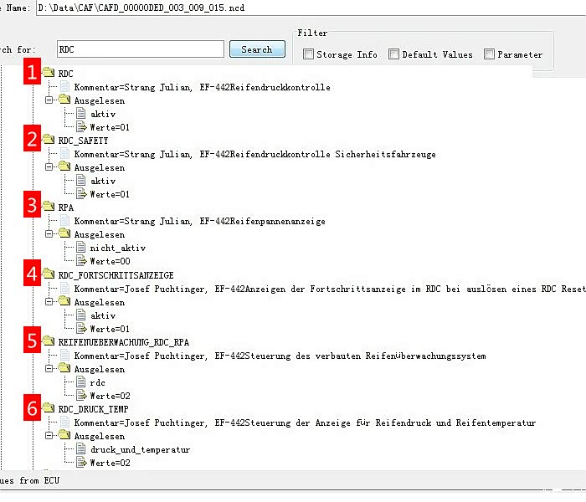Click the document icon beside druck_und_temperatur
Image resolution: width=586 pixels, height=502 pixels.
point(80,449)
